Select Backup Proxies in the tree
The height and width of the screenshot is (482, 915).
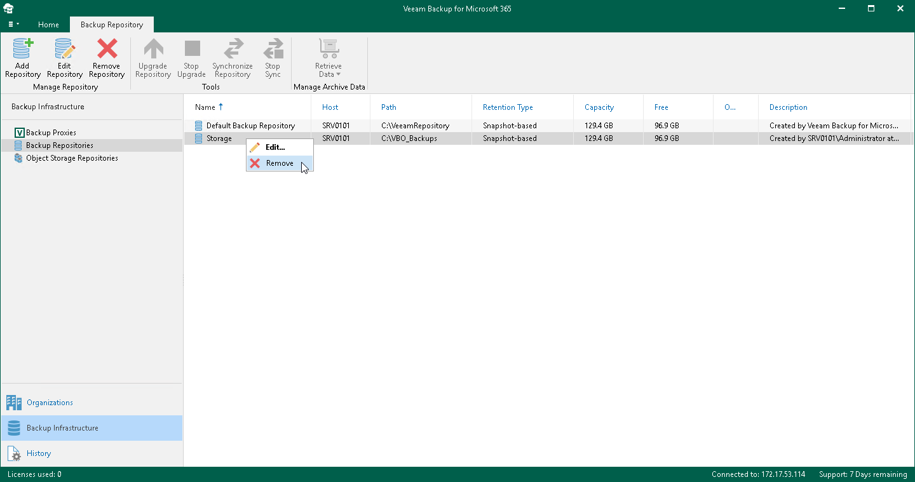(x=51, y=133)
